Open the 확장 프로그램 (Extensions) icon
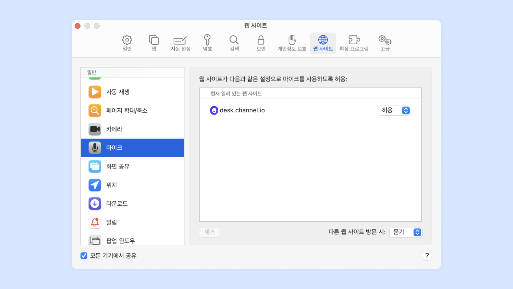 point(354,43)
